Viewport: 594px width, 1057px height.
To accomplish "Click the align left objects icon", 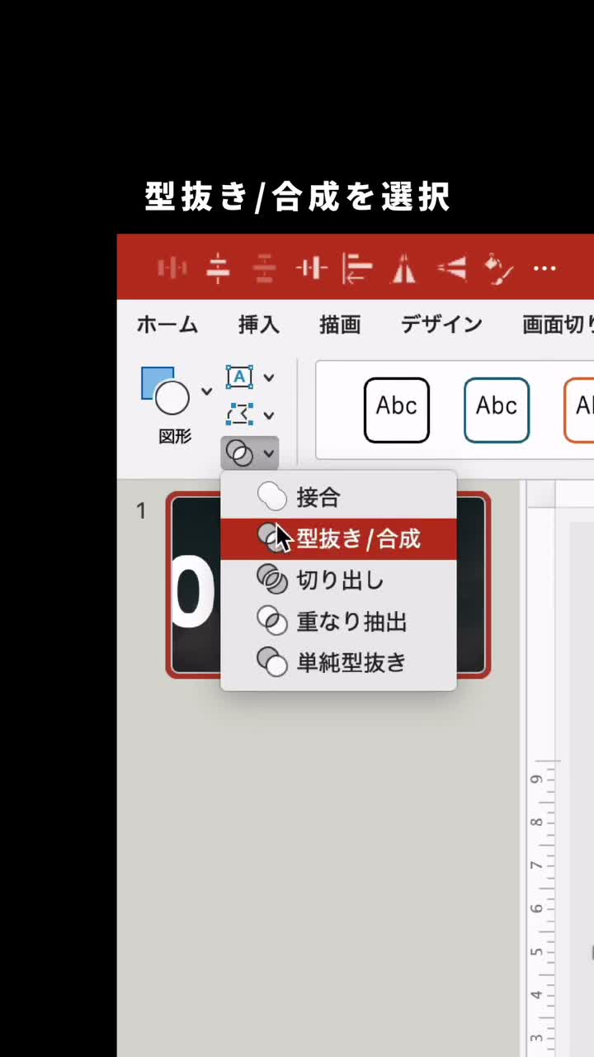I will 357,268.
